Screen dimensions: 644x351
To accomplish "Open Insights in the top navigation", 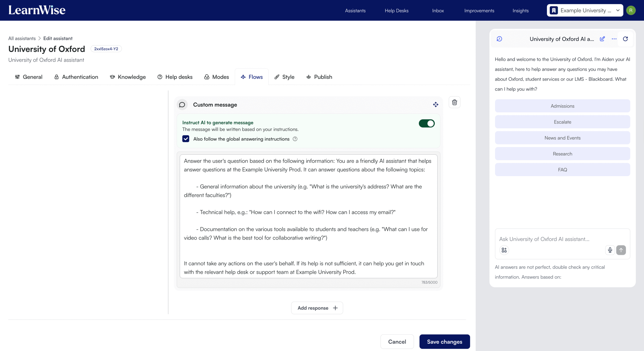I will 520,11.
